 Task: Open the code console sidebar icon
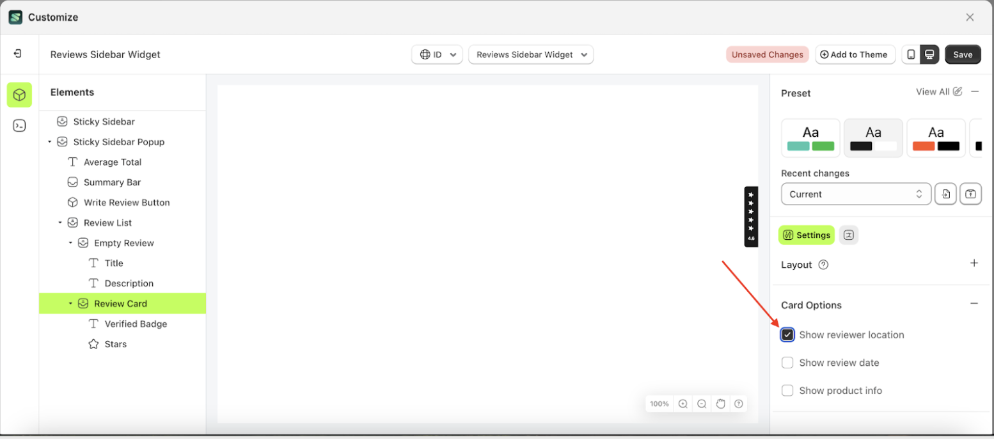click(x=19, y=125)
